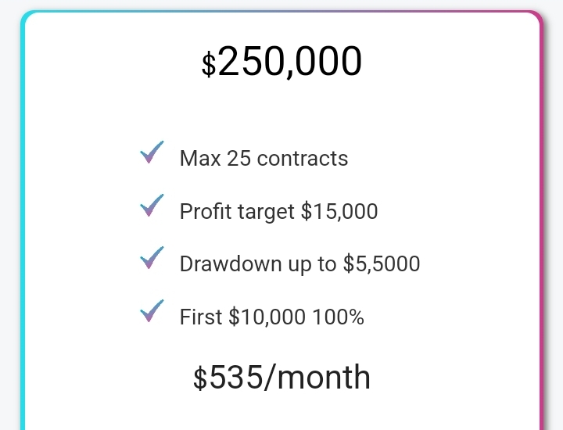563x430 pixels.
Task: Select the "First $10,000 100%" feature text
Action: tap(271, 317)
